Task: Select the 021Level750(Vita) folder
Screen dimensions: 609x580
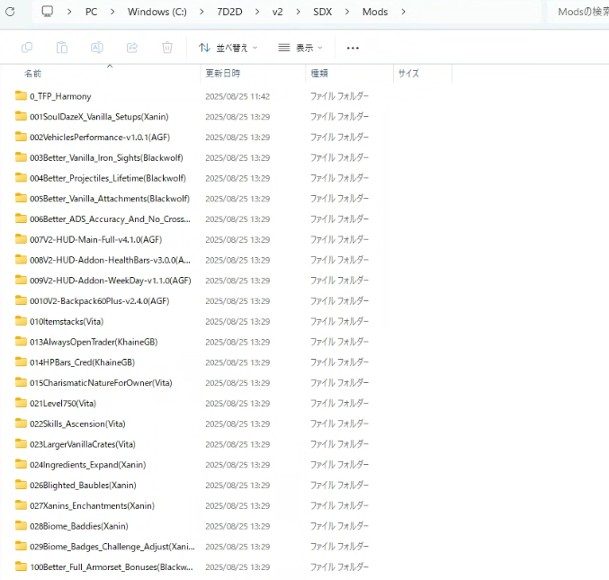Action: 63,404
